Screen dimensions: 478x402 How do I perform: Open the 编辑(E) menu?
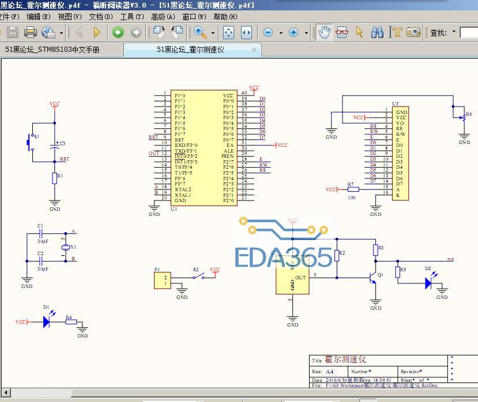click(39, 17)
